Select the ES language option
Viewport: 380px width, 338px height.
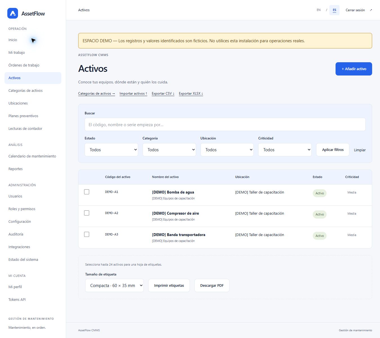coord(334,10)
